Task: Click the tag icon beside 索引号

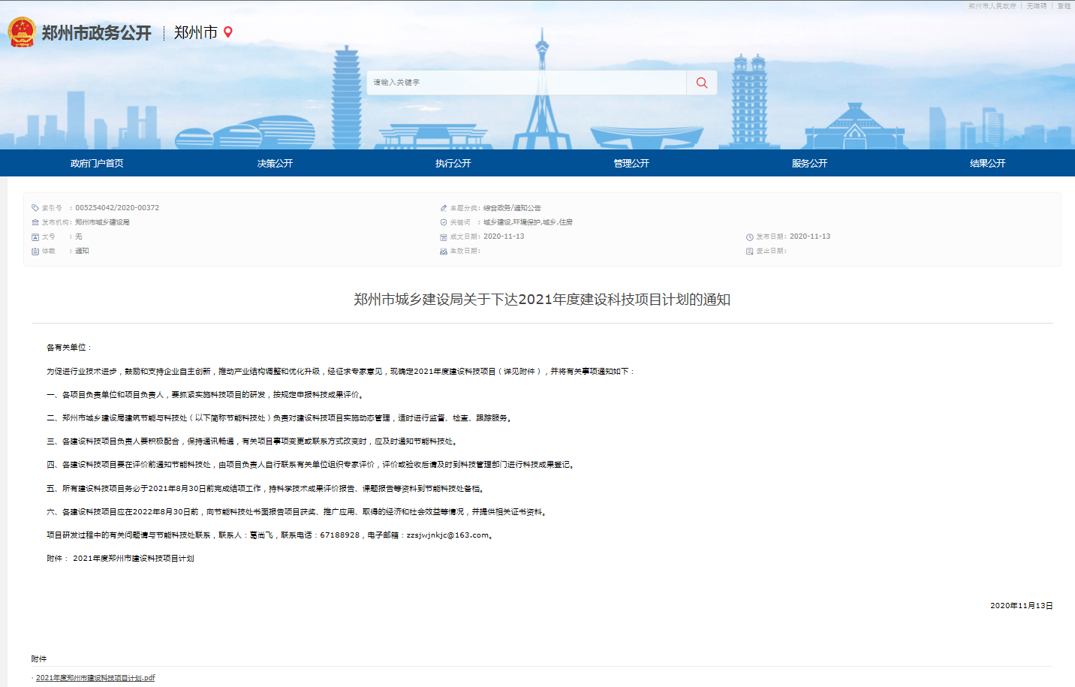Action: [35, 208]
